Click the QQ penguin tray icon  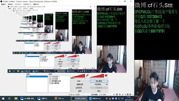[110, 98]
